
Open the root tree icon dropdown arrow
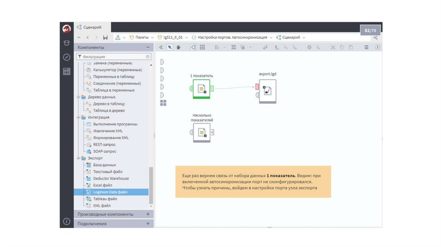tap(124, 38)
